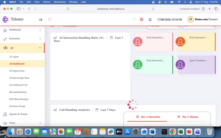Click the calendar icon beside Last 7
Viewport: 221px width, 138px height.
111,38
